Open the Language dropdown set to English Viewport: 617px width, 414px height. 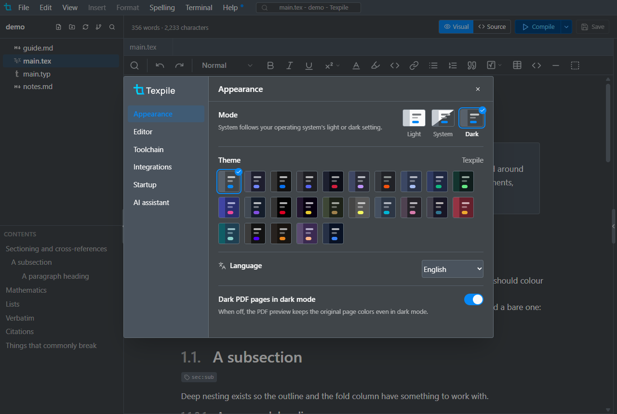coord(453,269)
